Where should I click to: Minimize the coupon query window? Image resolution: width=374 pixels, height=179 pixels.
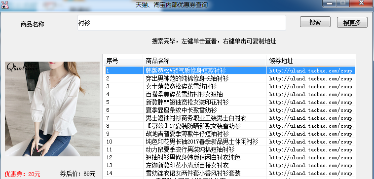[330, 3]
